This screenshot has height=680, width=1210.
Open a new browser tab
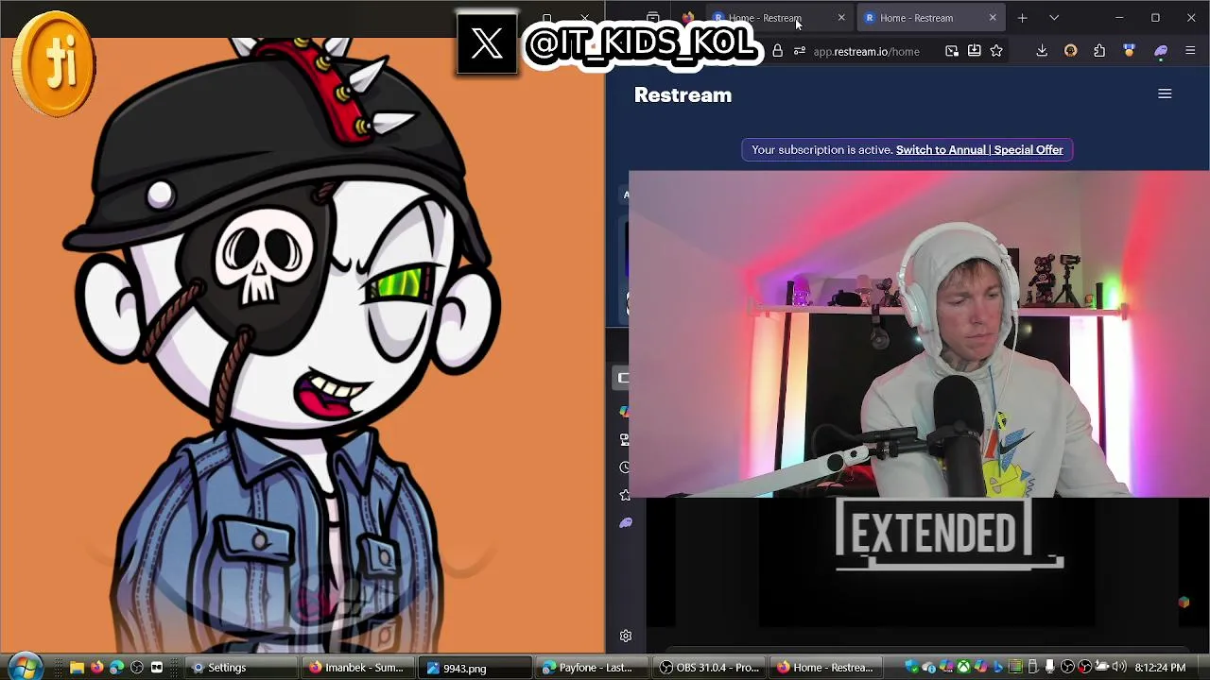click(x=1022, y=18)
